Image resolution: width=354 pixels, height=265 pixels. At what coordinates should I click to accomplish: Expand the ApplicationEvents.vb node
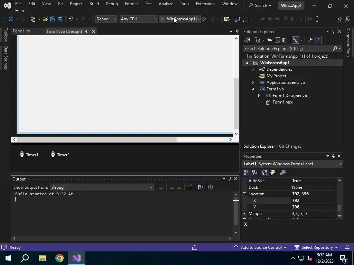(253, 82)
